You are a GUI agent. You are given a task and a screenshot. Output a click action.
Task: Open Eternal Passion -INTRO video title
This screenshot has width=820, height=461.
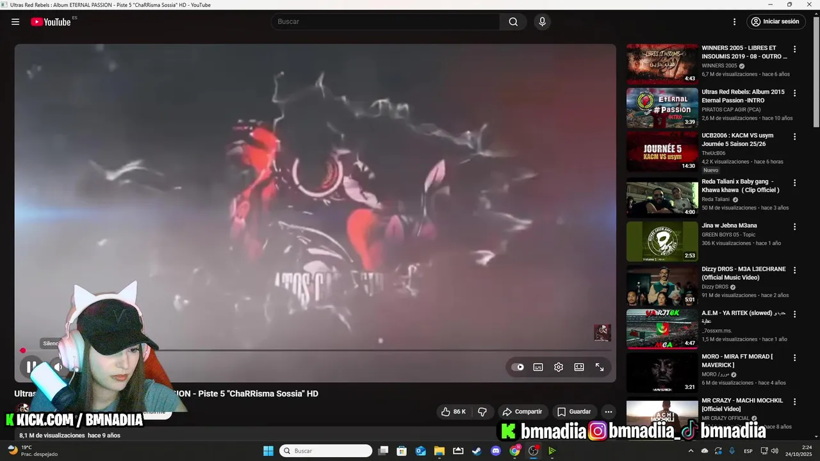743,96
